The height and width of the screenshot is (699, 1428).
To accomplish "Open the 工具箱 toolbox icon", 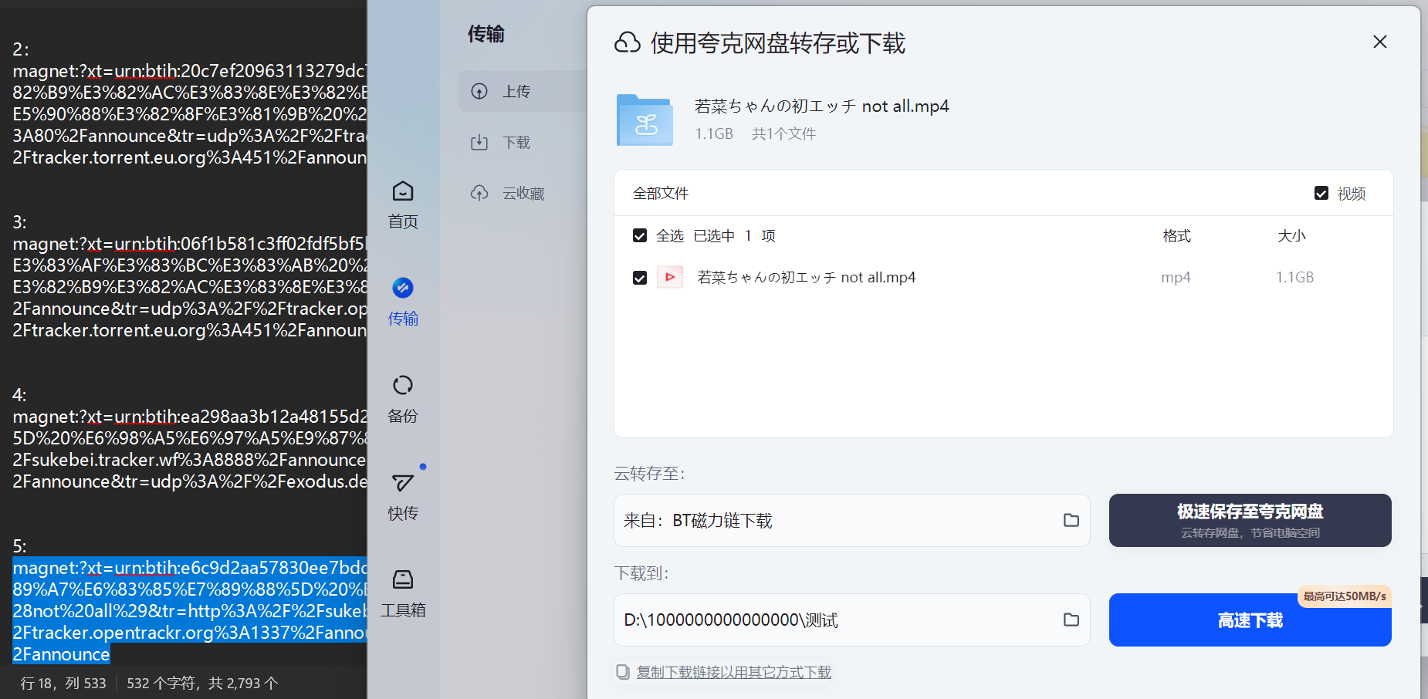I will point(402,591).
